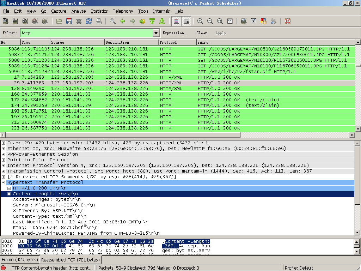Go forward in packet history arrow
Image resolution: width=361 pixels, height=271 pixels.
pyautogui.click(x=133, y=21)
